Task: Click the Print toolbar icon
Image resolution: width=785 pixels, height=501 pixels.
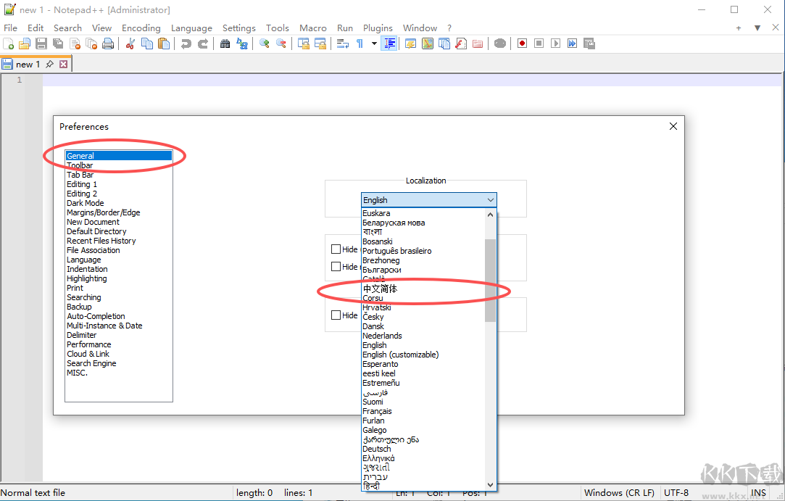Action: coord(108,44)
